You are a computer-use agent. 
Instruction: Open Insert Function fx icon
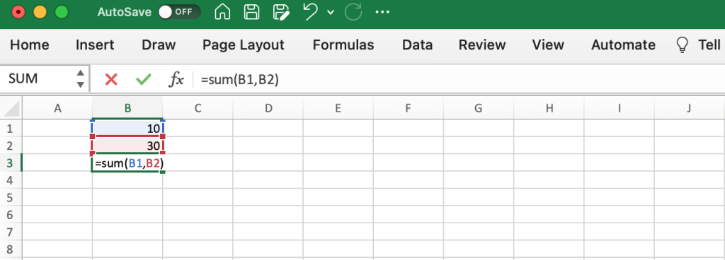[176, 80]
